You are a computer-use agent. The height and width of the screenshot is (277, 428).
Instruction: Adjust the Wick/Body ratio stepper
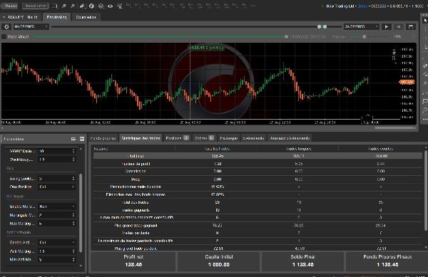[73, 160]
